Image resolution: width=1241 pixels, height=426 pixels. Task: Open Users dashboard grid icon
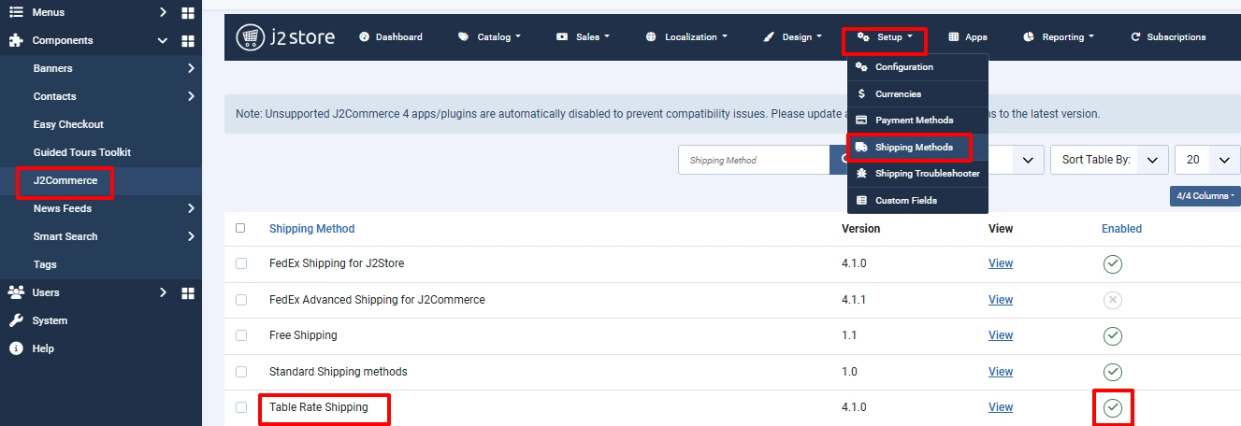pyautogui.click(x=188, y=293)
